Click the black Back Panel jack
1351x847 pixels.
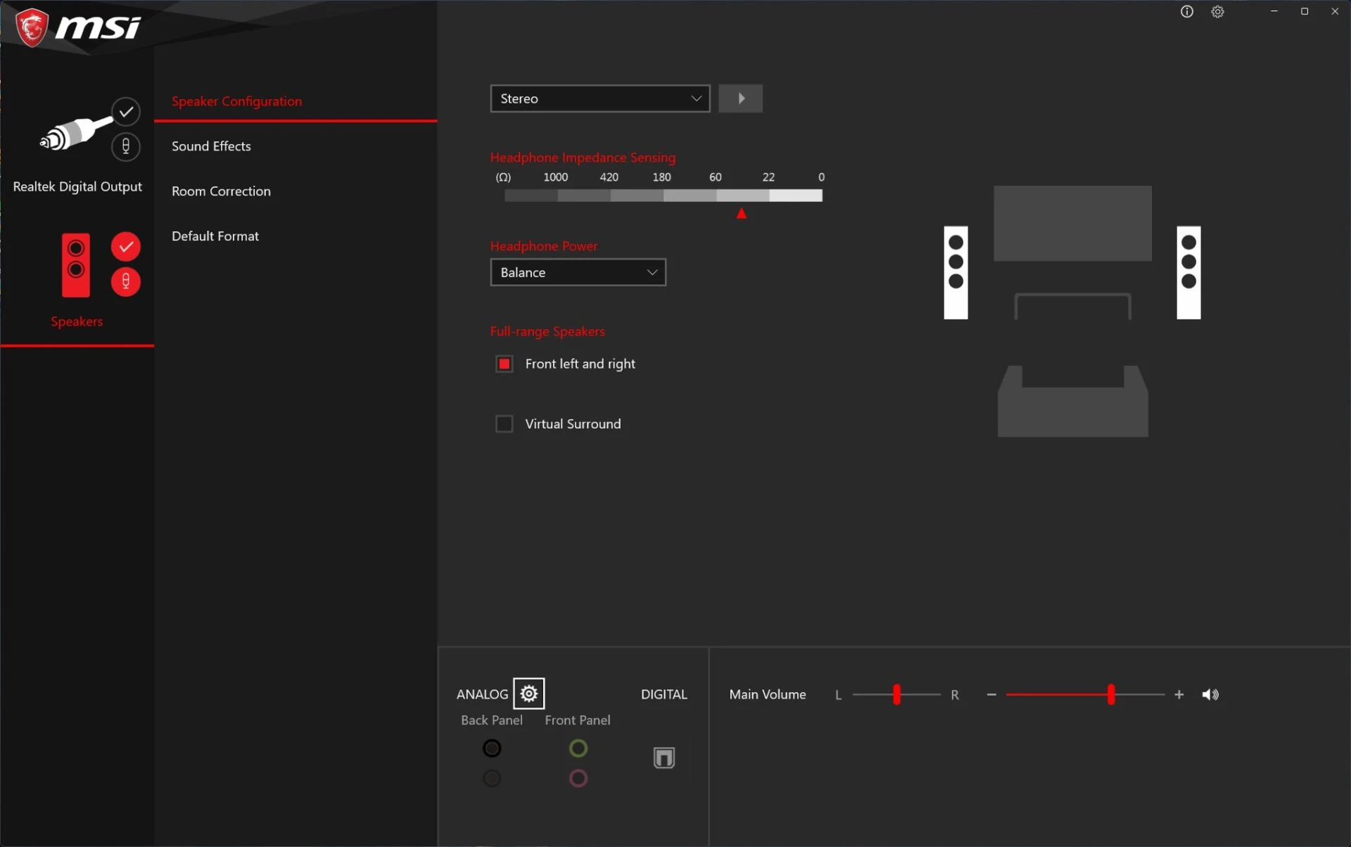pos(492,749)
